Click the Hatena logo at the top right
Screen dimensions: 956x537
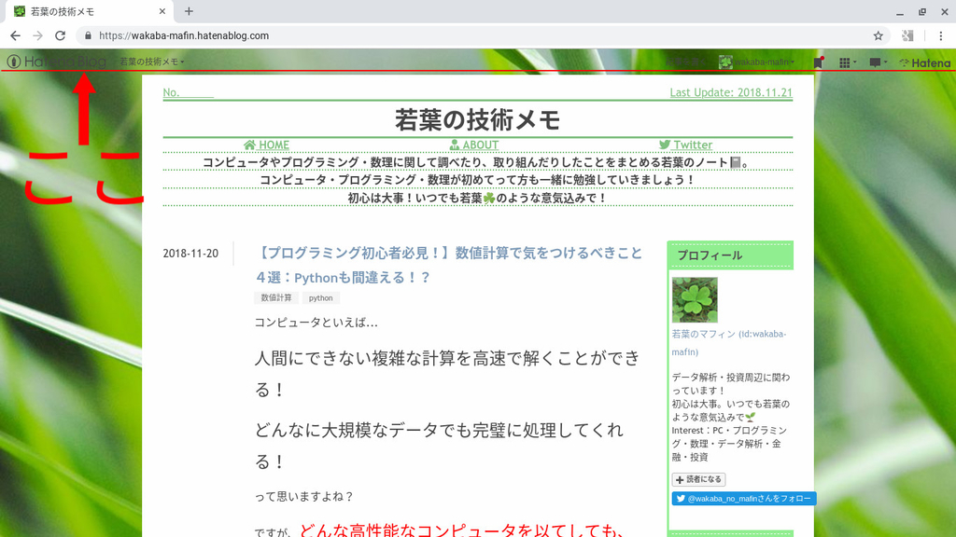[x=927, y=62]
